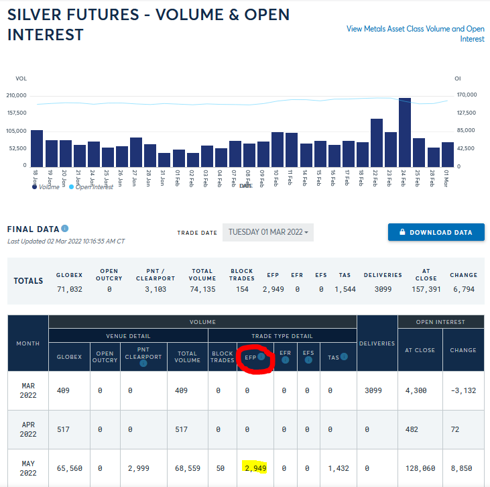This screenshot has width=490, height=487.
Task: Click the lock icon on Download Data
Action: pyautogui.click(x=402, y=233)
